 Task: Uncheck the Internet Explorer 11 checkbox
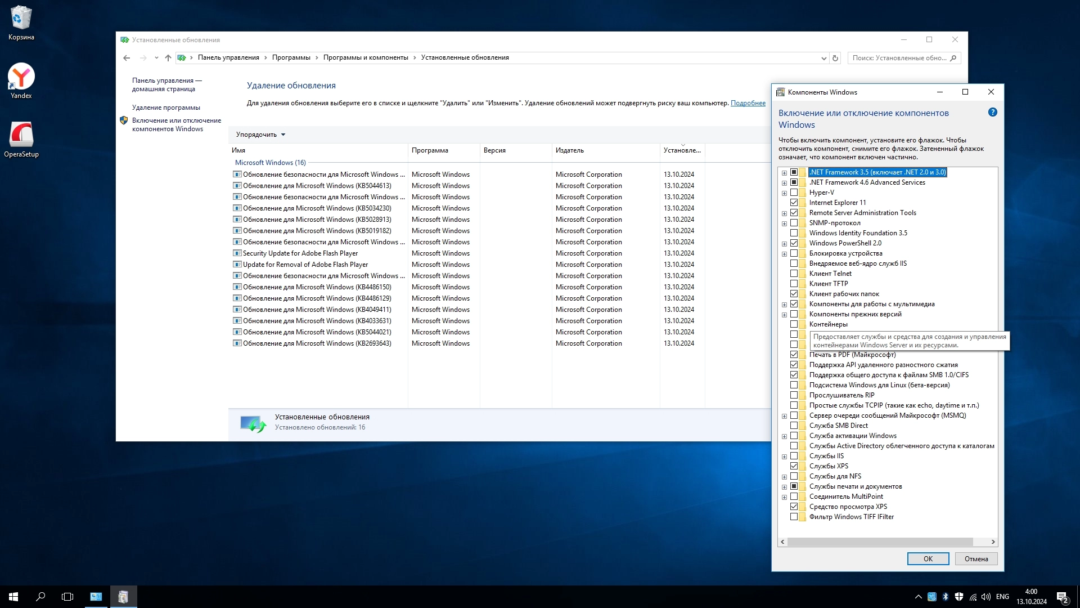click(794, 203)
